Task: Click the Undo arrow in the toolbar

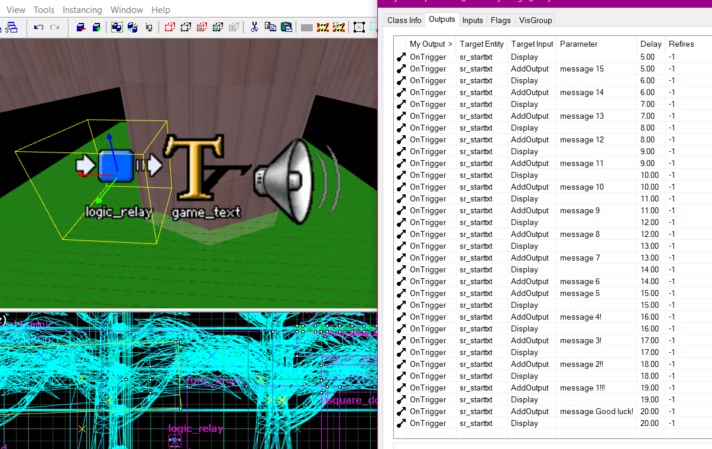Action: pos(38,27)
